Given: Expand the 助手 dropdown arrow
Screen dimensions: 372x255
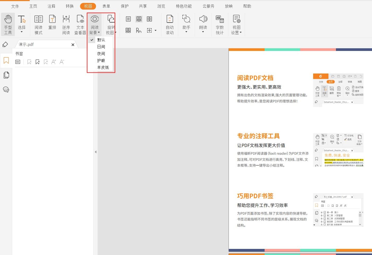Looking at the screenshot, I should coord(186,32).
